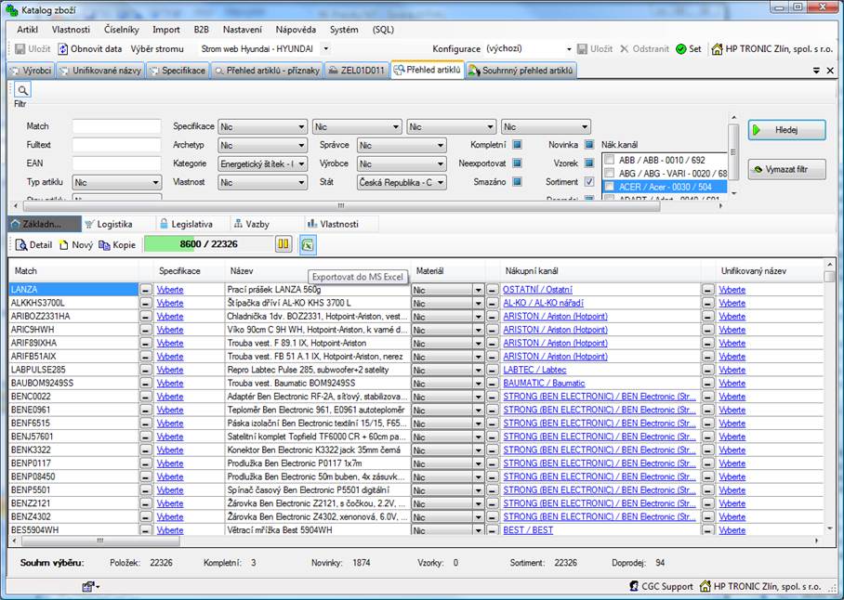This screenshot has width=844, height=600.
Task: Click the Vazby hierarchy icon
Action: [238, 224]
